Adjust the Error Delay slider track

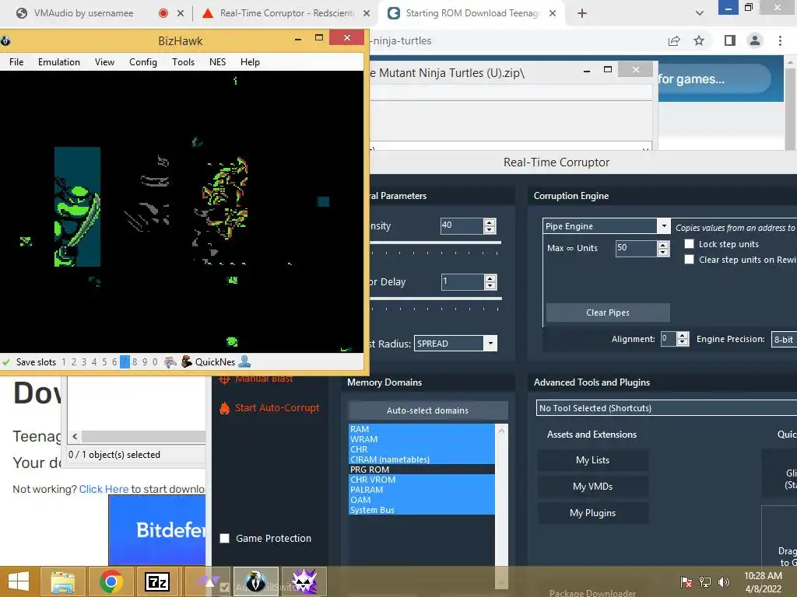[x=436, y=298]
